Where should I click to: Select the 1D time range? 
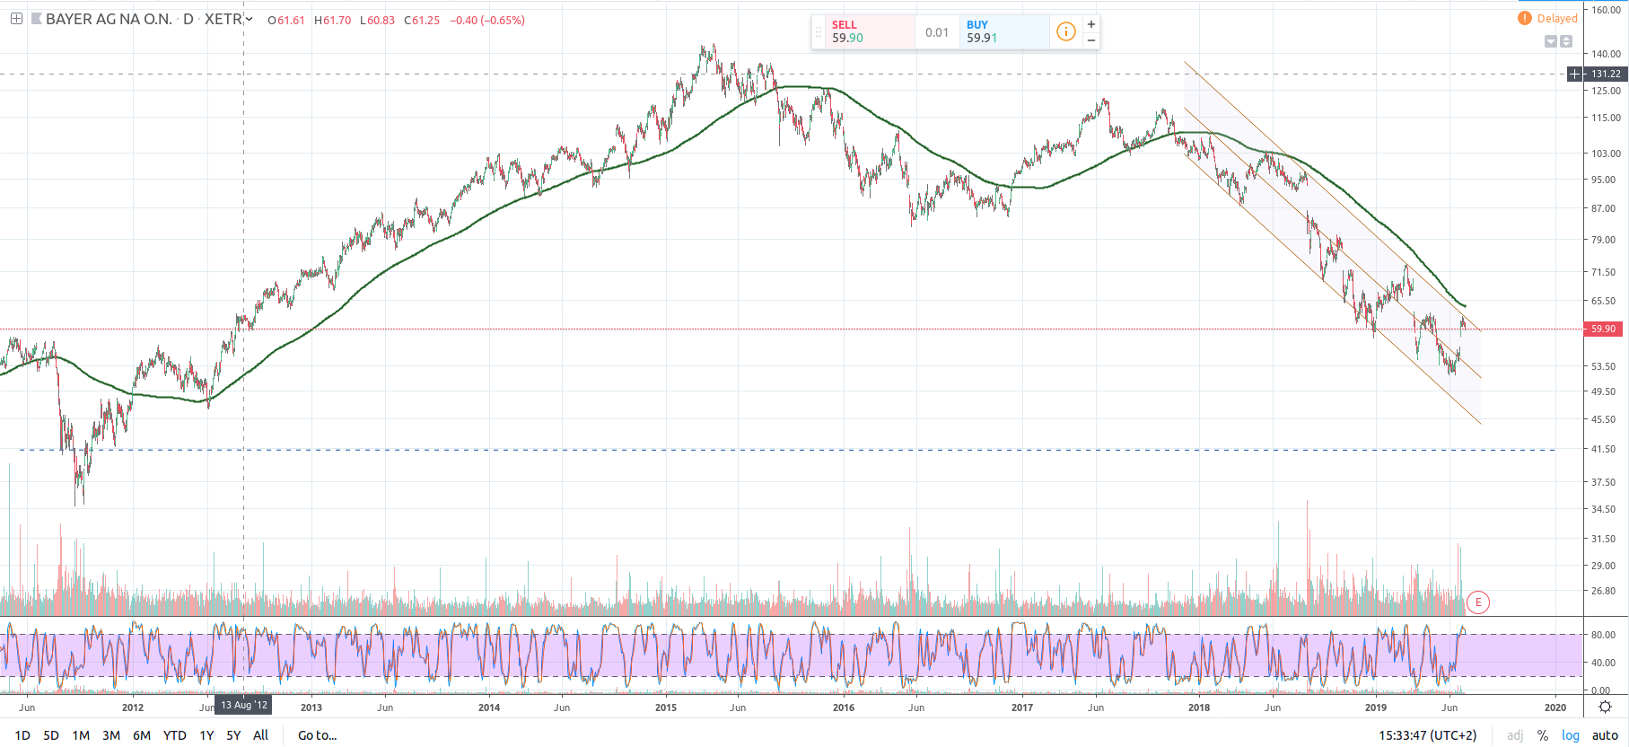(22, 735)
